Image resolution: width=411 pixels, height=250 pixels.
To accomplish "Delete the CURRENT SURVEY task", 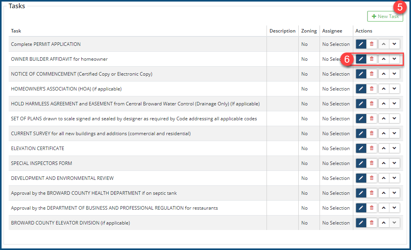I will 372,134.
